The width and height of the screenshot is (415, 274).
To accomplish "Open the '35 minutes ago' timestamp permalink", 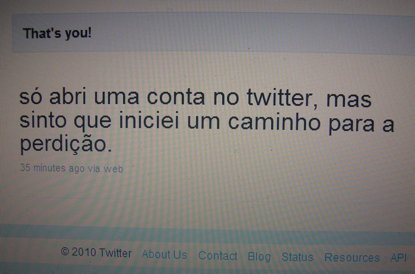I will (x=53, y=168).
